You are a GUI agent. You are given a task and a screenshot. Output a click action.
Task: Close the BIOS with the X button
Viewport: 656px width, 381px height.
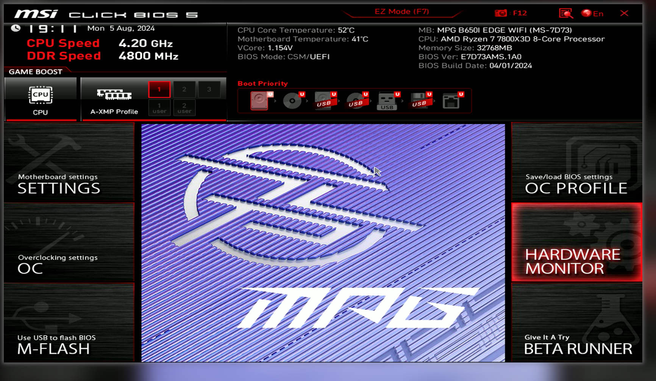tap(624, 13)
